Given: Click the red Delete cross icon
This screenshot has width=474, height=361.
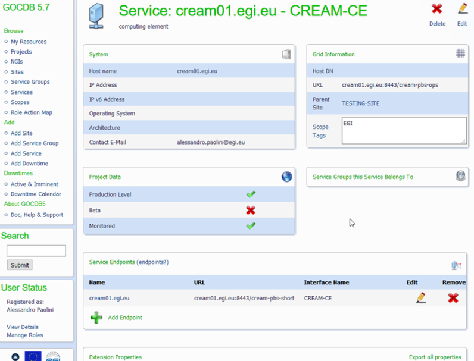Looking at the screenshot, I should (x=437, y=9).
